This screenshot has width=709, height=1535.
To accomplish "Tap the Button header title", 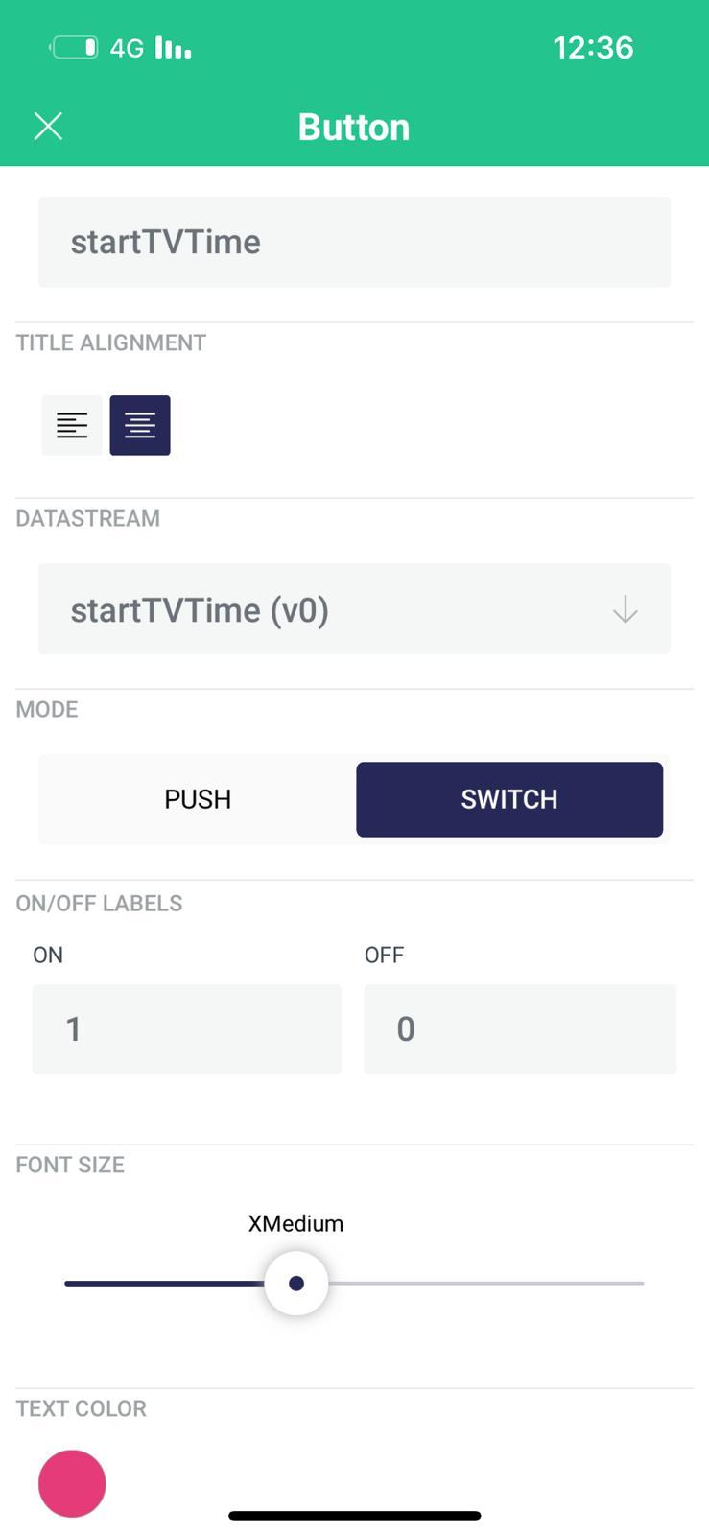I will [354, 127].
